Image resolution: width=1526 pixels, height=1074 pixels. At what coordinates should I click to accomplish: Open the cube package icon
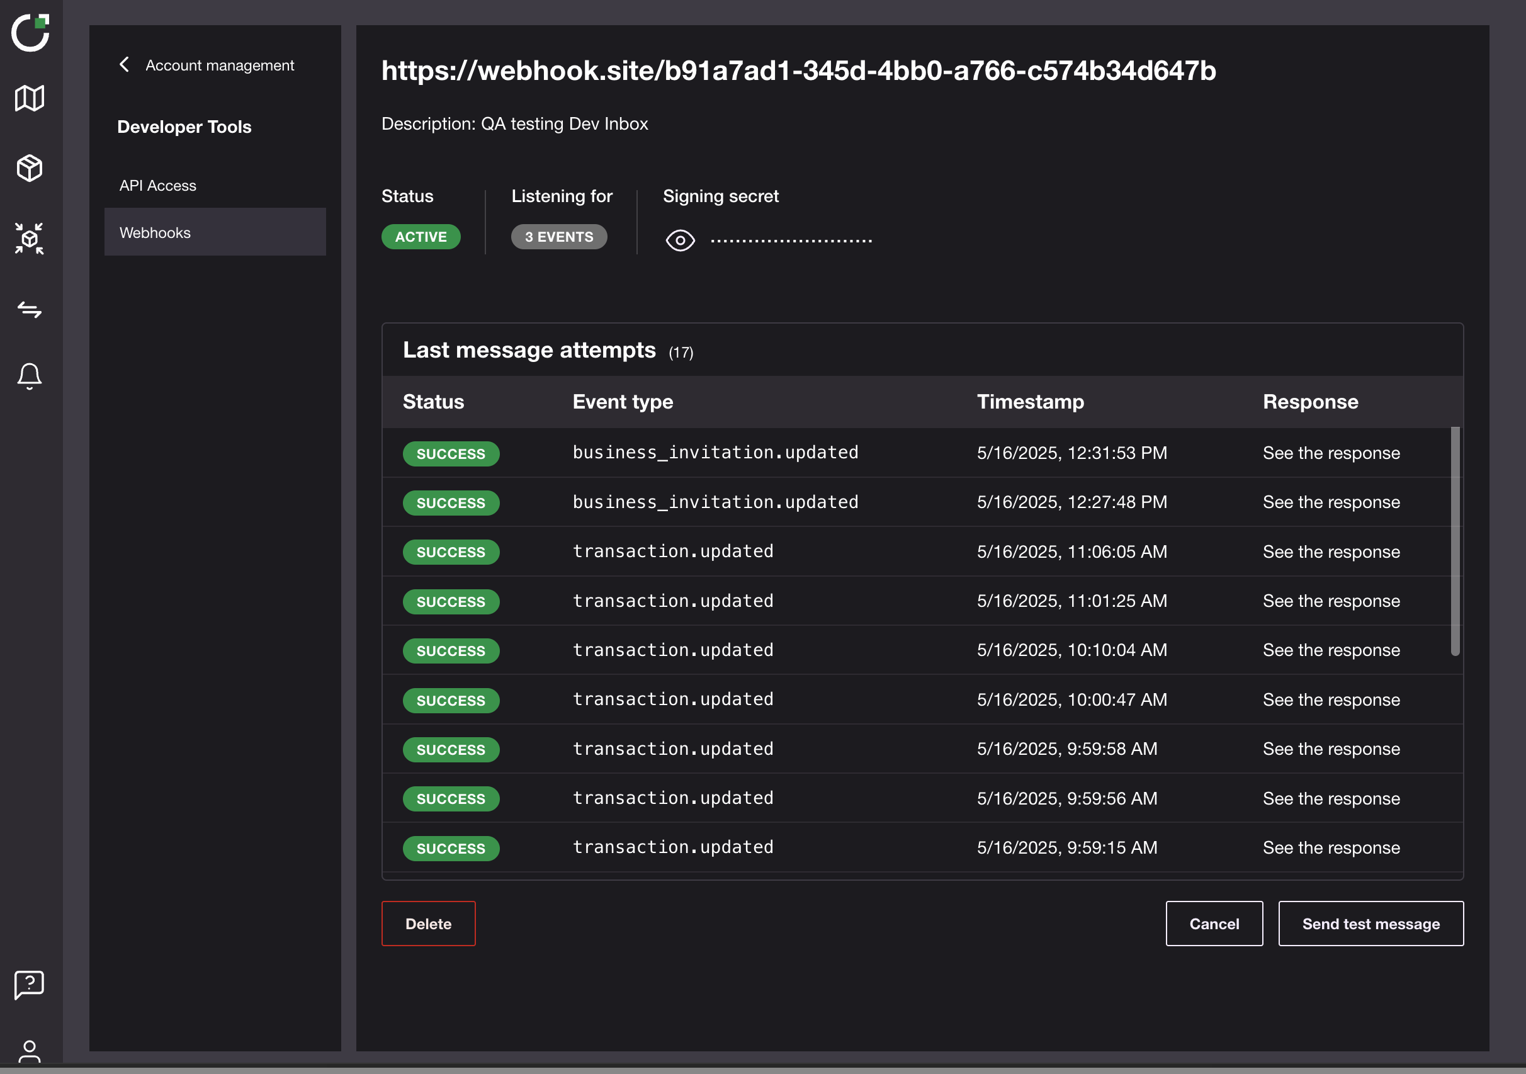(29, 168)
